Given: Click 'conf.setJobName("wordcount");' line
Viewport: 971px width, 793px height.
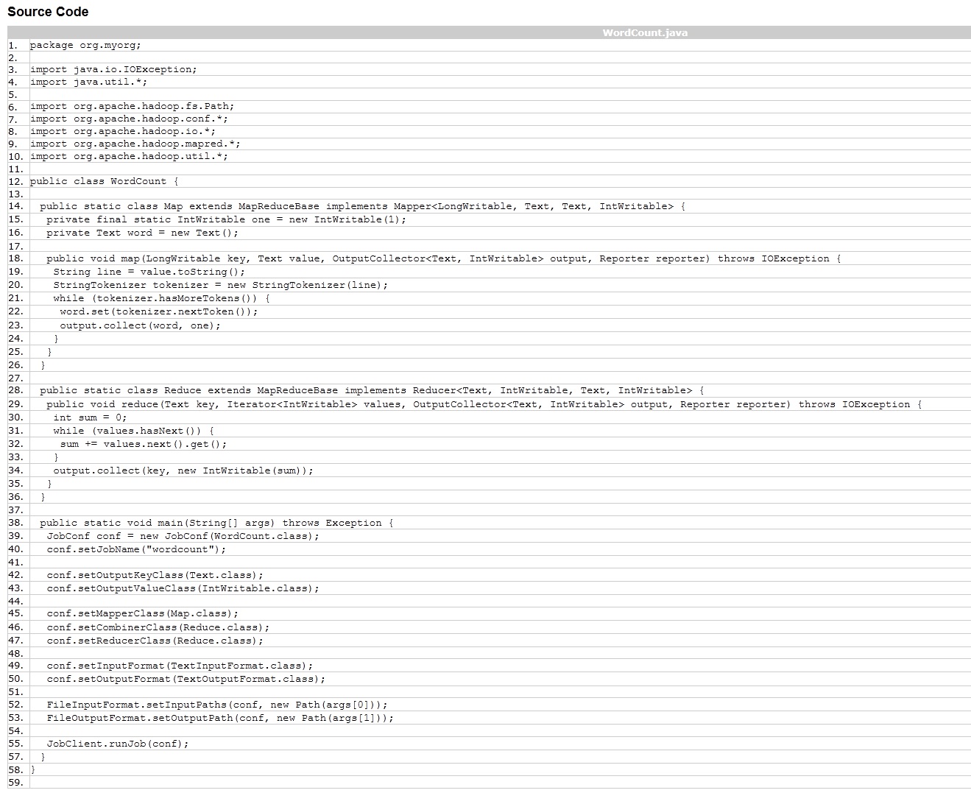Looking at the screenshot, I should 136,549.
